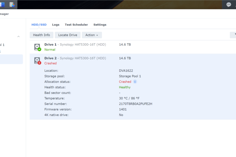Click the info icon beside Crashed allocation status
The height and width of the screenshot is (157, 236).
[x=135, y=82]
